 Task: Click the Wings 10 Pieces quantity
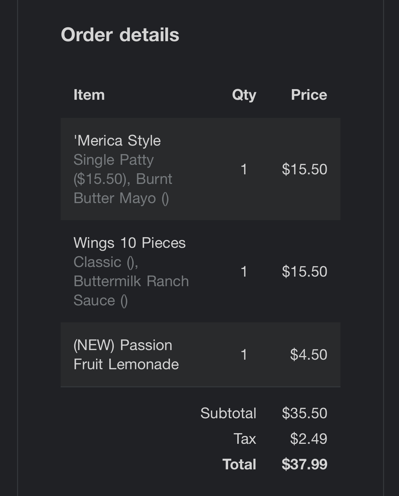click(244, 272)
